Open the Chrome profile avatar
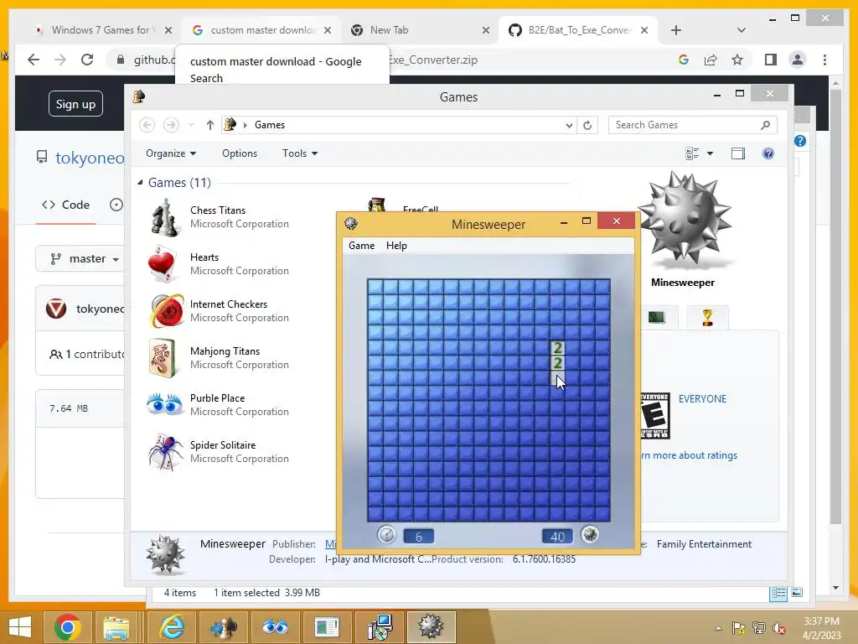The image size is (858, 644). (798, 60)
